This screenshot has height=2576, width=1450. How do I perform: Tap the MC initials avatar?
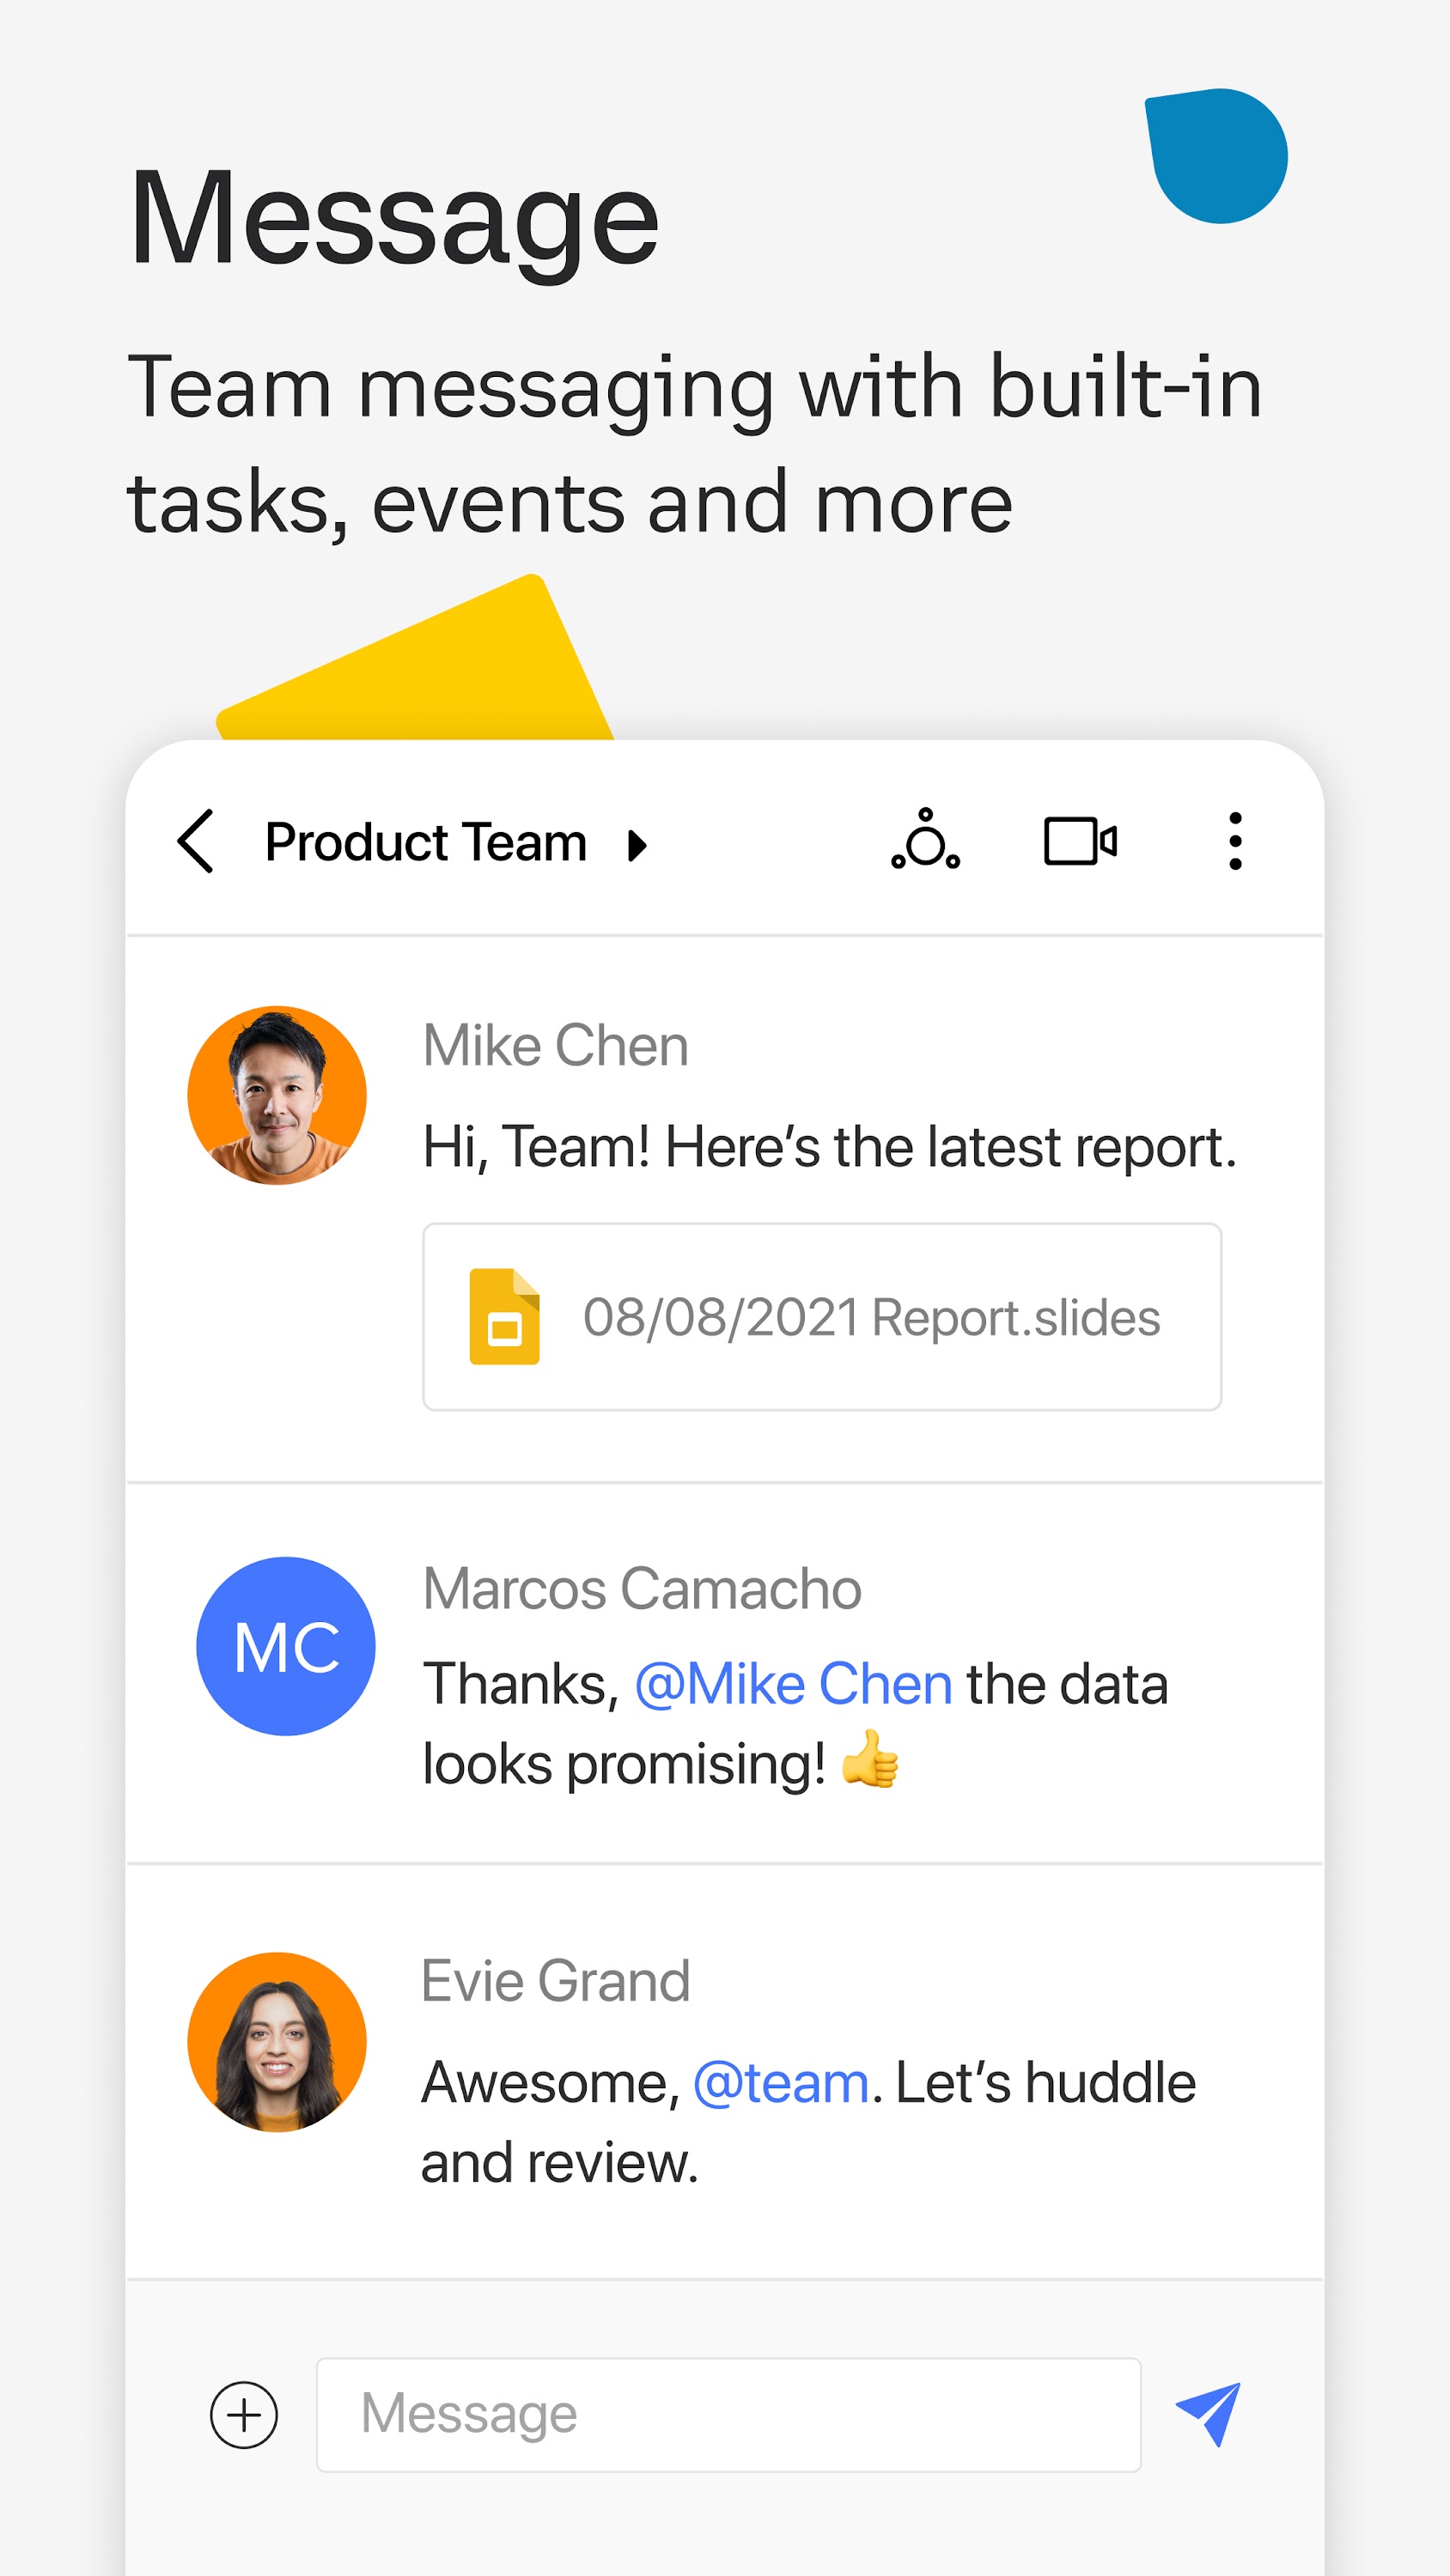[285, 1646]
